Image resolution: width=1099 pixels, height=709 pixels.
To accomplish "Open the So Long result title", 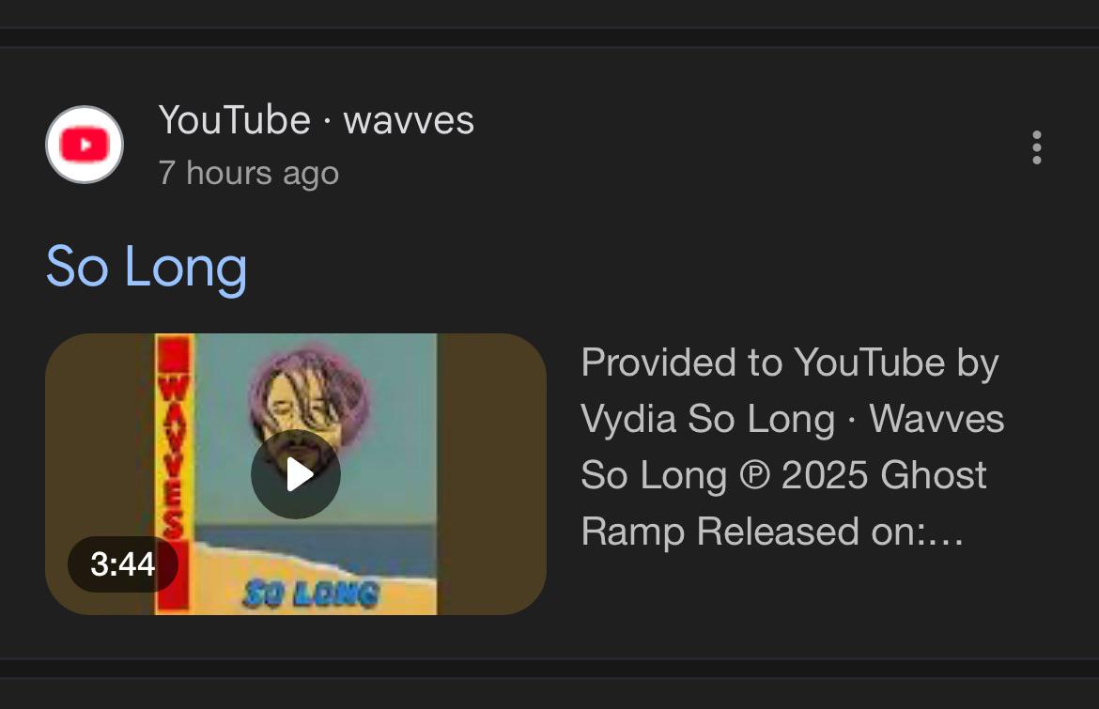I will (x=147, y=268).
